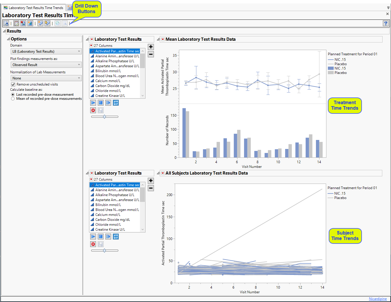Open the Observed Result dropdown
The width and height of the screenshot is (391, 302).
(46, 65)
